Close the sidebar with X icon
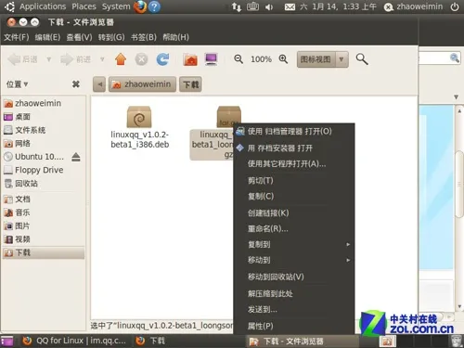 [76, 84]
